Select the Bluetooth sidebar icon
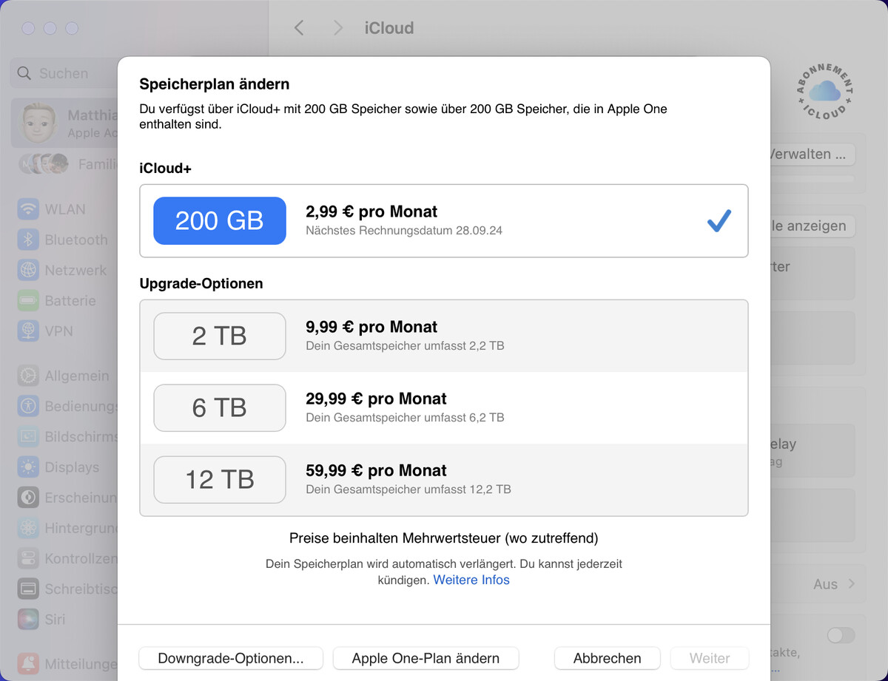 click(27, 240)
